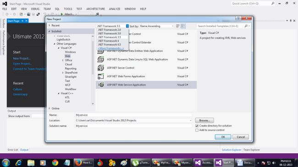298x167 pixels.
Task: Open the ANALYZE menu
Action: coord(115,9)
